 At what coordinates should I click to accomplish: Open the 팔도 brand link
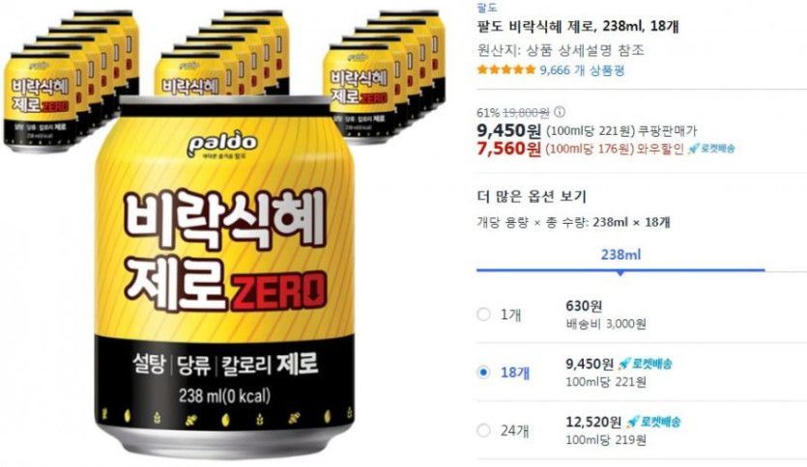[487, 7]
